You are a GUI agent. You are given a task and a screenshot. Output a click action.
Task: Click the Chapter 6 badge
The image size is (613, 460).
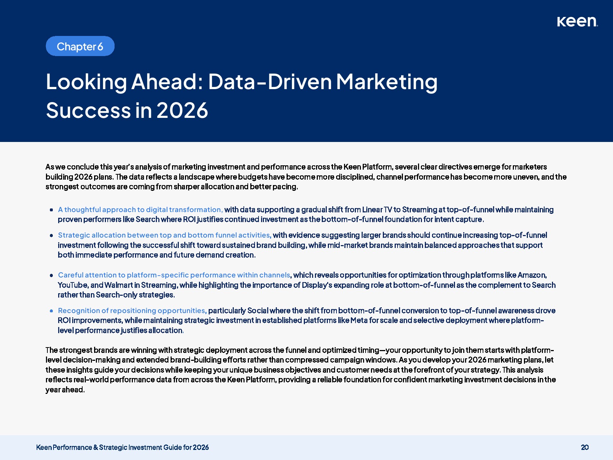point(80,46)
